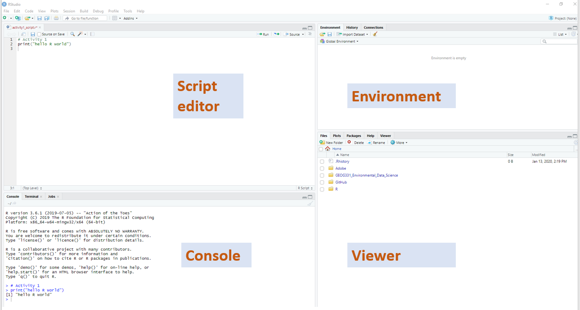Click the broom icon to clear environment
Viewport: 580px width, 310px height.
pos(375,34)
